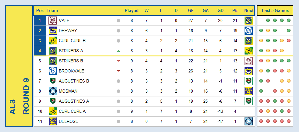Click the CURL CURL B team name
This screenshot has height=132, width=299.
pyautogui.click(x=72, y=41)
